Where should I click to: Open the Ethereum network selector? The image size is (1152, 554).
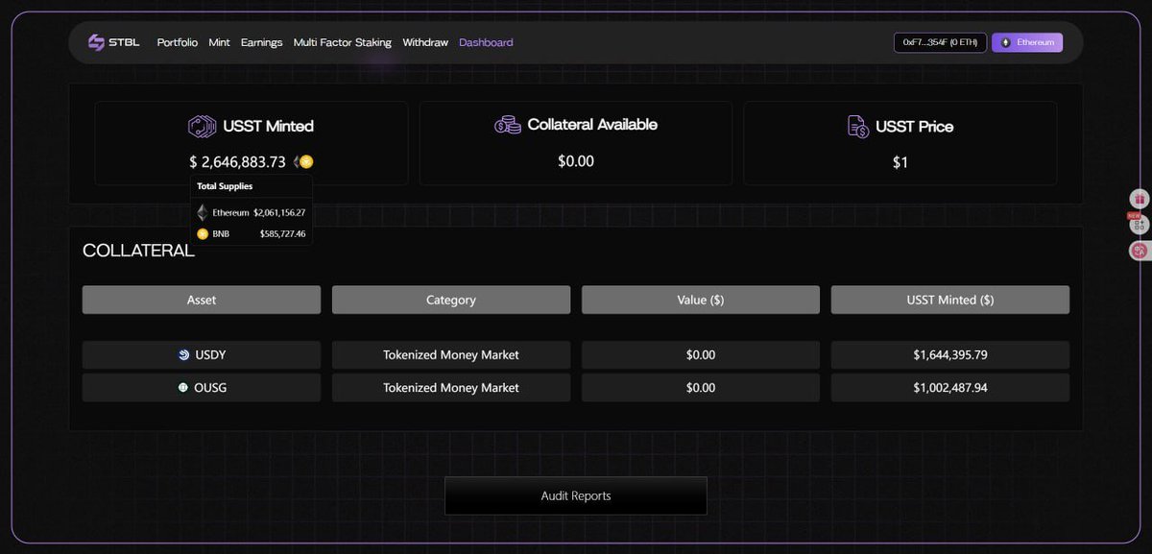[x=1026, y=42]
